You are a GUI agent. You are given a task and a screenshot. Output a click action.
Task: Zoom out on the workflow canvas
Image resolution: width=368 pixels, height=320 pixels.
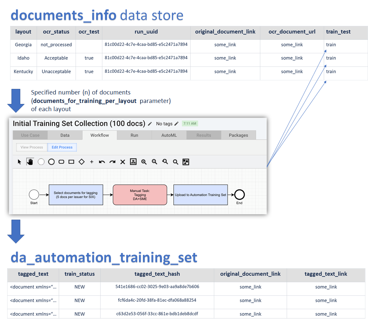(154, 162)
